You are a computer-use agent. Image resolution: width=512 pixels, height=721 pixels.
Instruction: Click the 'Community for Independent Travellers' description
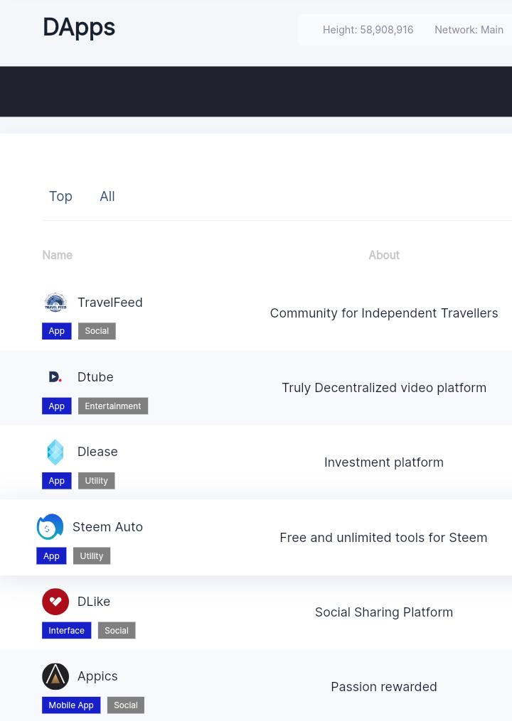[x=384, y=313]
